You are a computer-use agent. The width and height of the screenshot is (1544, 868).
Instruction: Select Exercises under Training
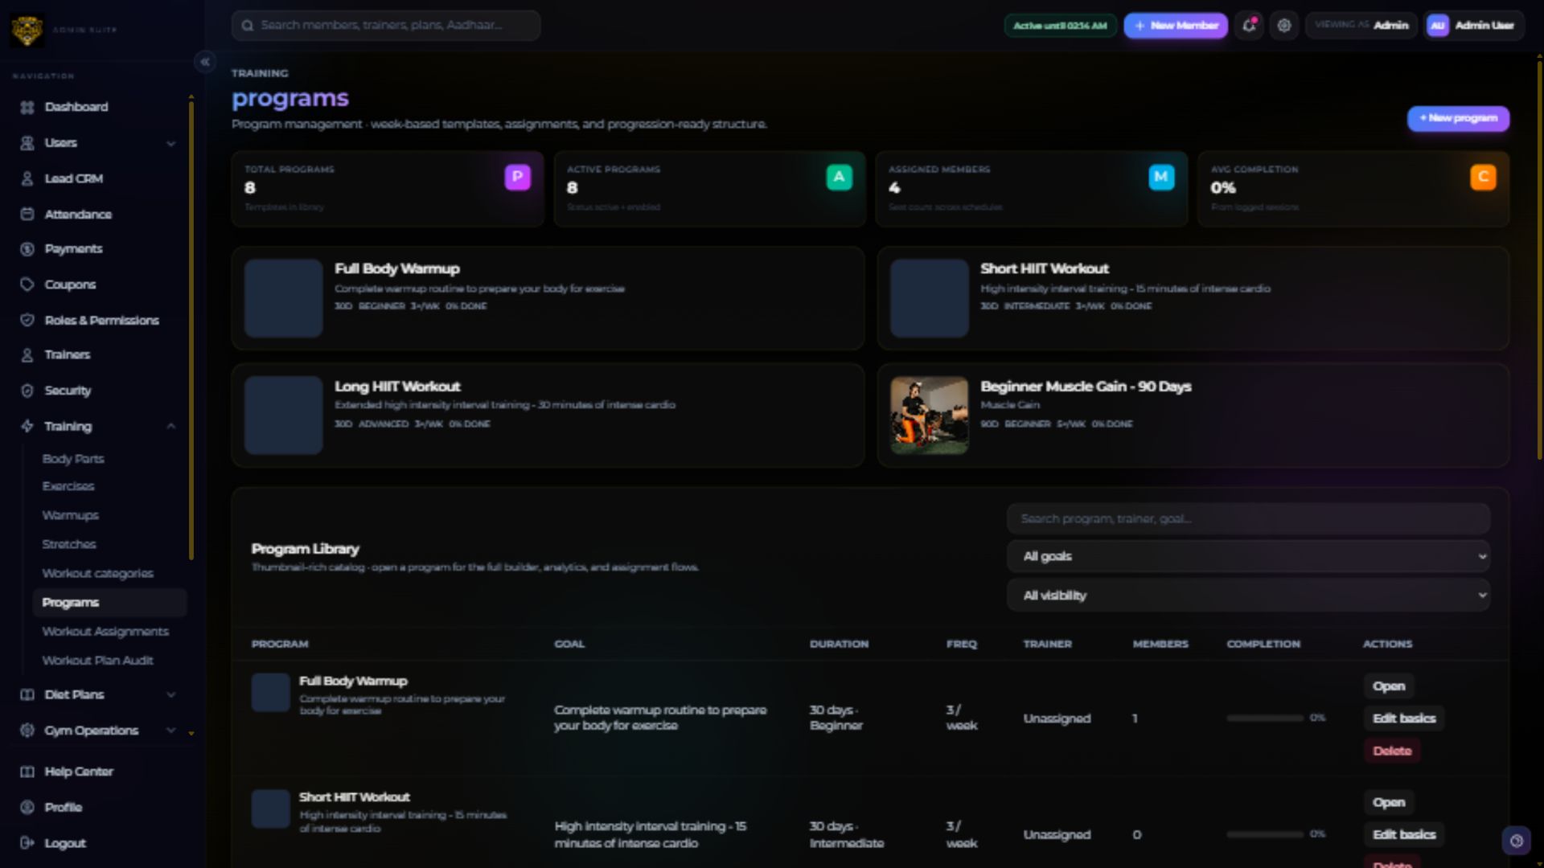tap(68, 486)
